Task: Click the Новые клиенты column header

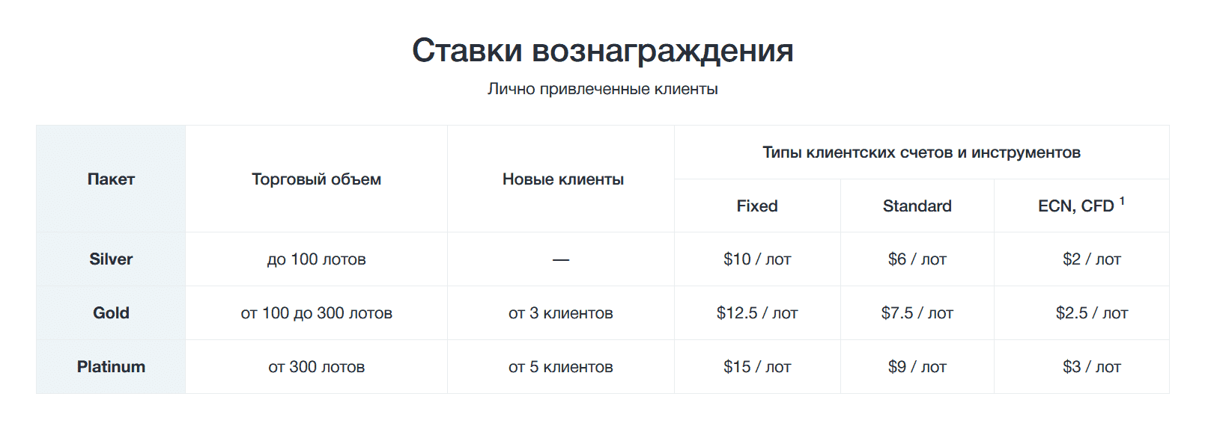Action: [562, 179]
